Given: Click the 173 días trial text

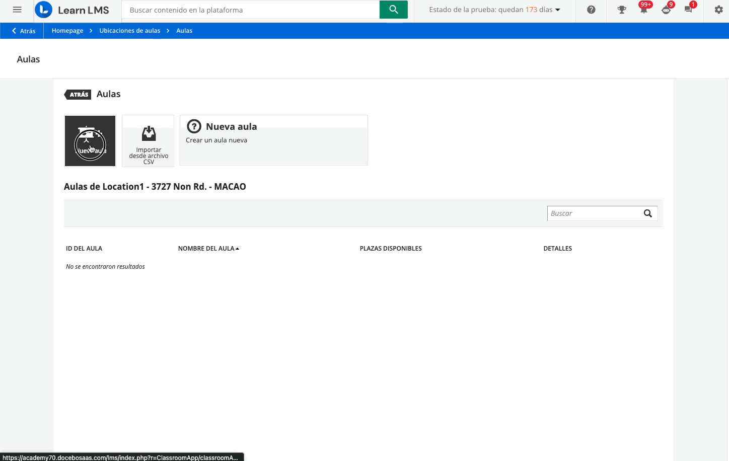Looking at the screenshot, I should pyautogui.click(x=539, y=10).
